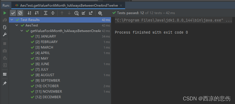Toggle Show Passed tests checkmark button
This screenshot has height=104, width=235.
(x=13, y=13)
